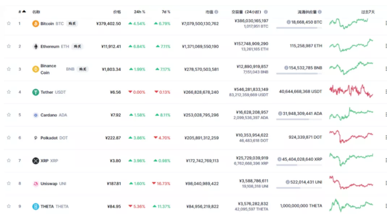This screenshot has height=214, width=387.
Task: Click info icon beside UNI supply
Action: (x=287, y=182)
